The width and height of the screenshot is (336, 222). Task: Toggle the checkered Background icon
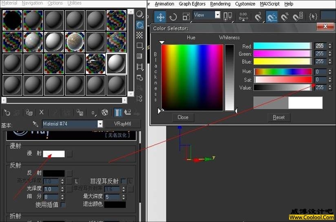click(139, 35)
